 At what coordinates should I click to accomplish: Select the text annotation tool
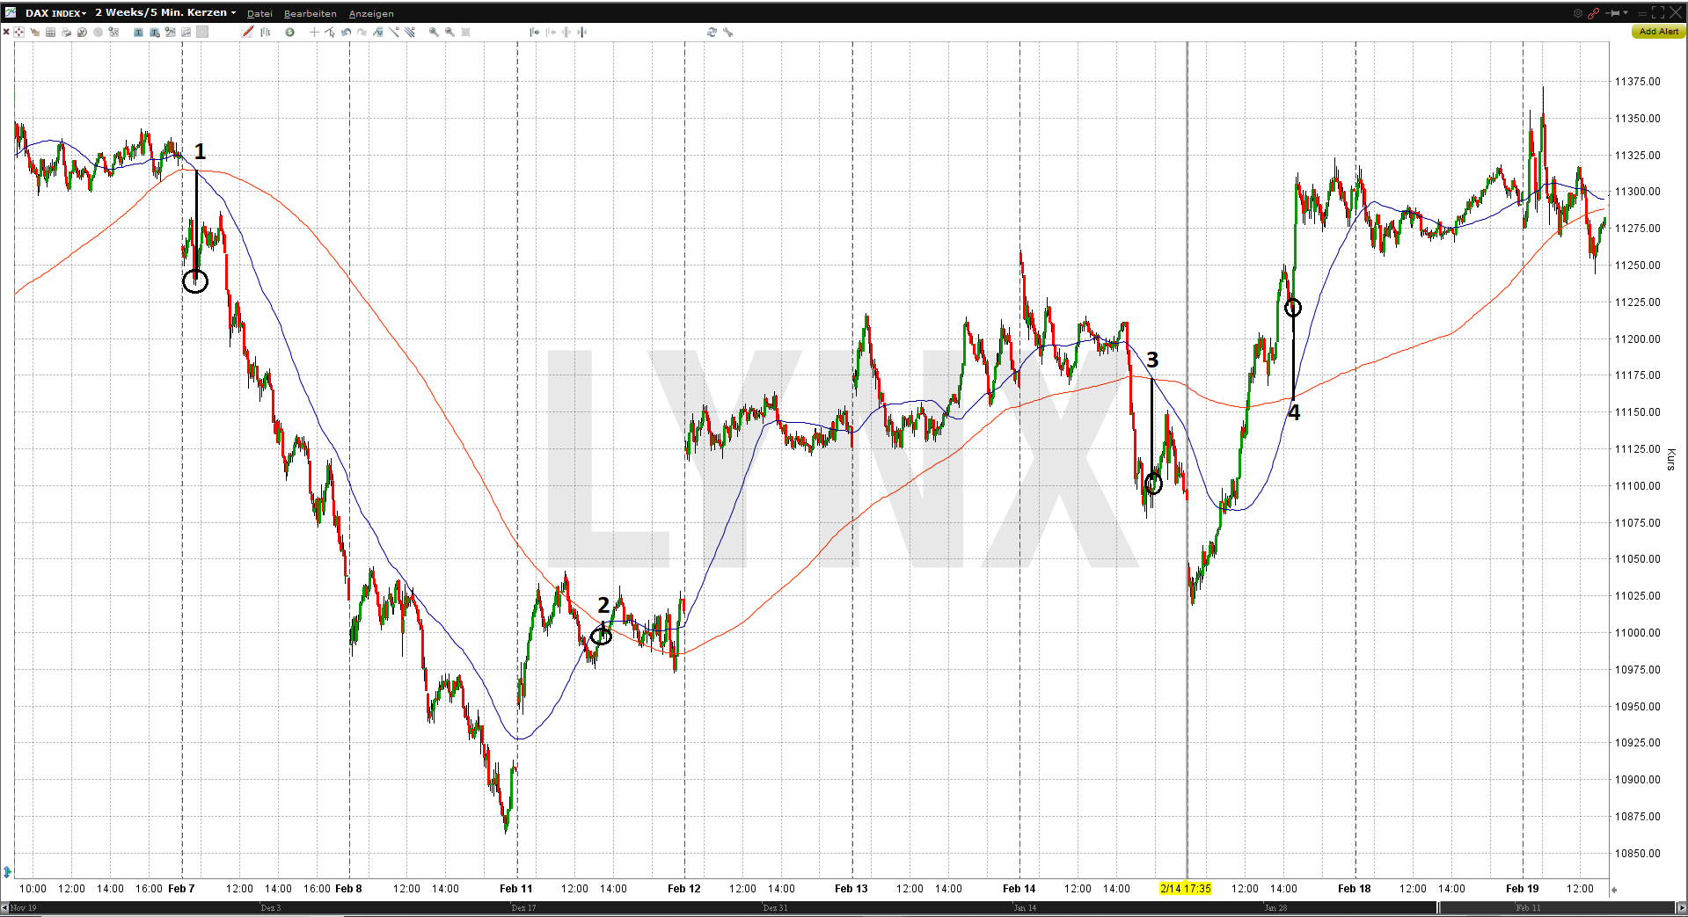pyautogui.click(x=137, y=32)
